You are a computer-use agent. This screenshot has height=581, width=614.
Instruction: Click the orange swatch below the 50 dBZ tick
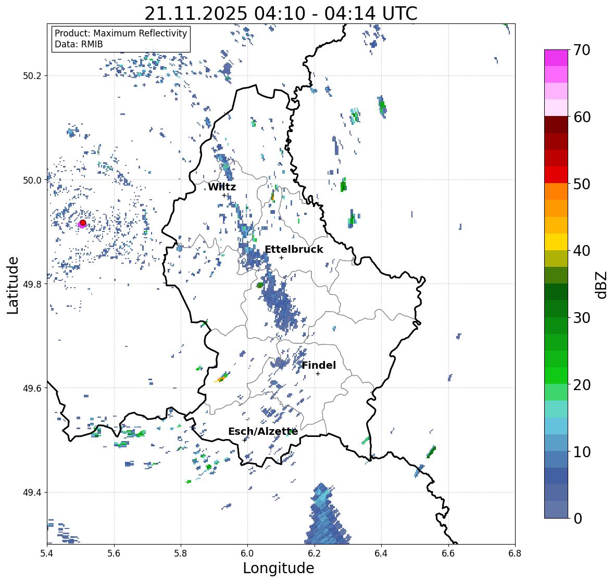[556, 191]
